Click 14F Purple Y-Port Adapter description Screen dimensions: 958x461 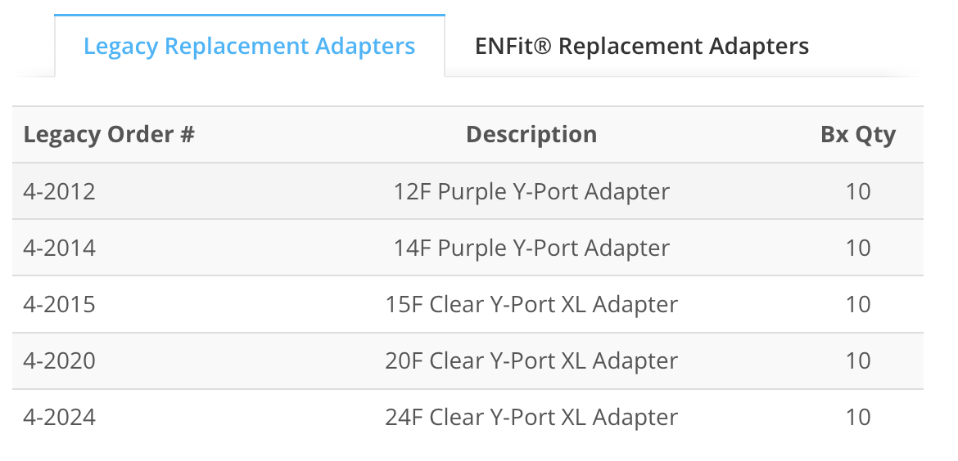point(531,248)
